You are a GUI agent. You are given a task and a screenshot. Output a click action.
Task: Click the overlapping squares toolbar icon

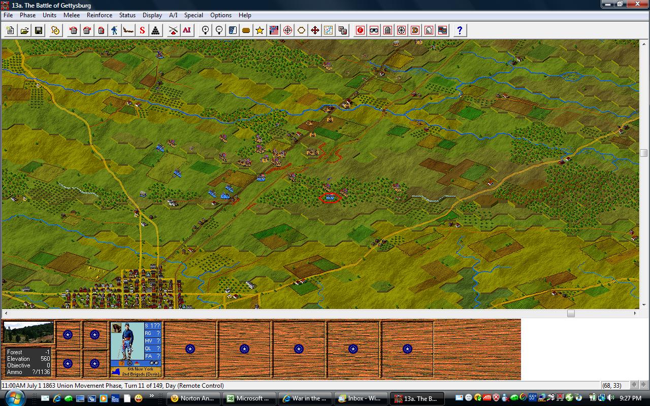coord(343,30)
